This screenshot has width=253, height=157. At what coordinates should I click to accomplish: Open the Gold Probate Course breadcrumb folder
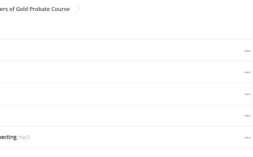(x=35, y=9)
